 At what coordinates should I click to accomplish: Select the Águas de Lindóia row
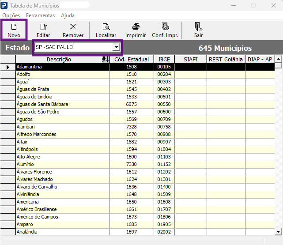point(145,97)
